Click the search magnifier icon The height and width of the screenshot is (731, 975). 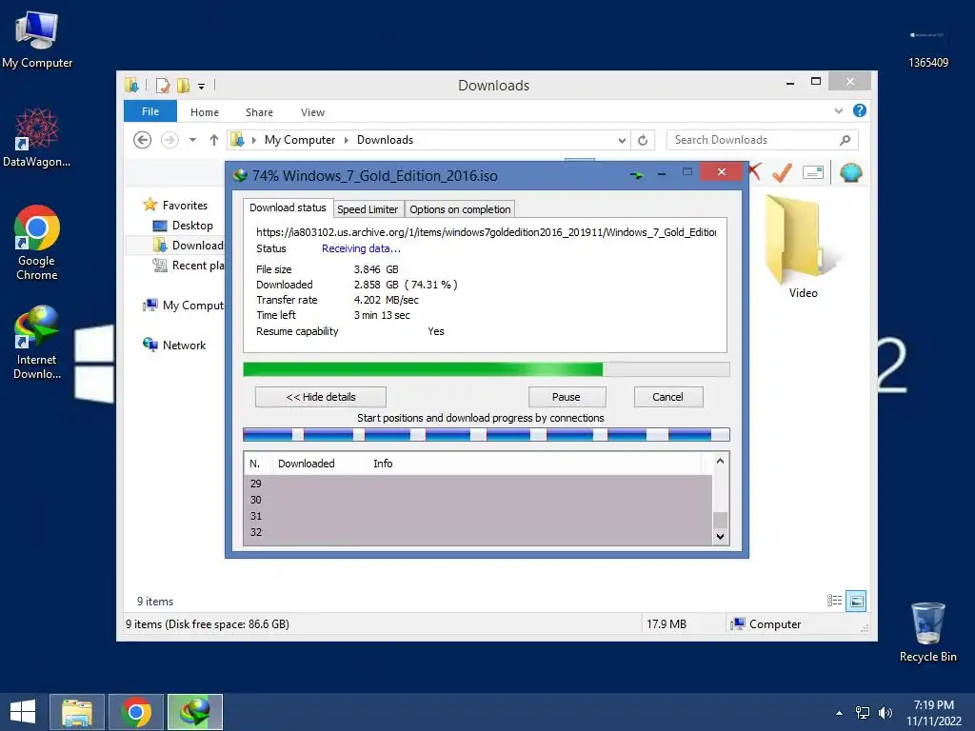tap(846, 140)
